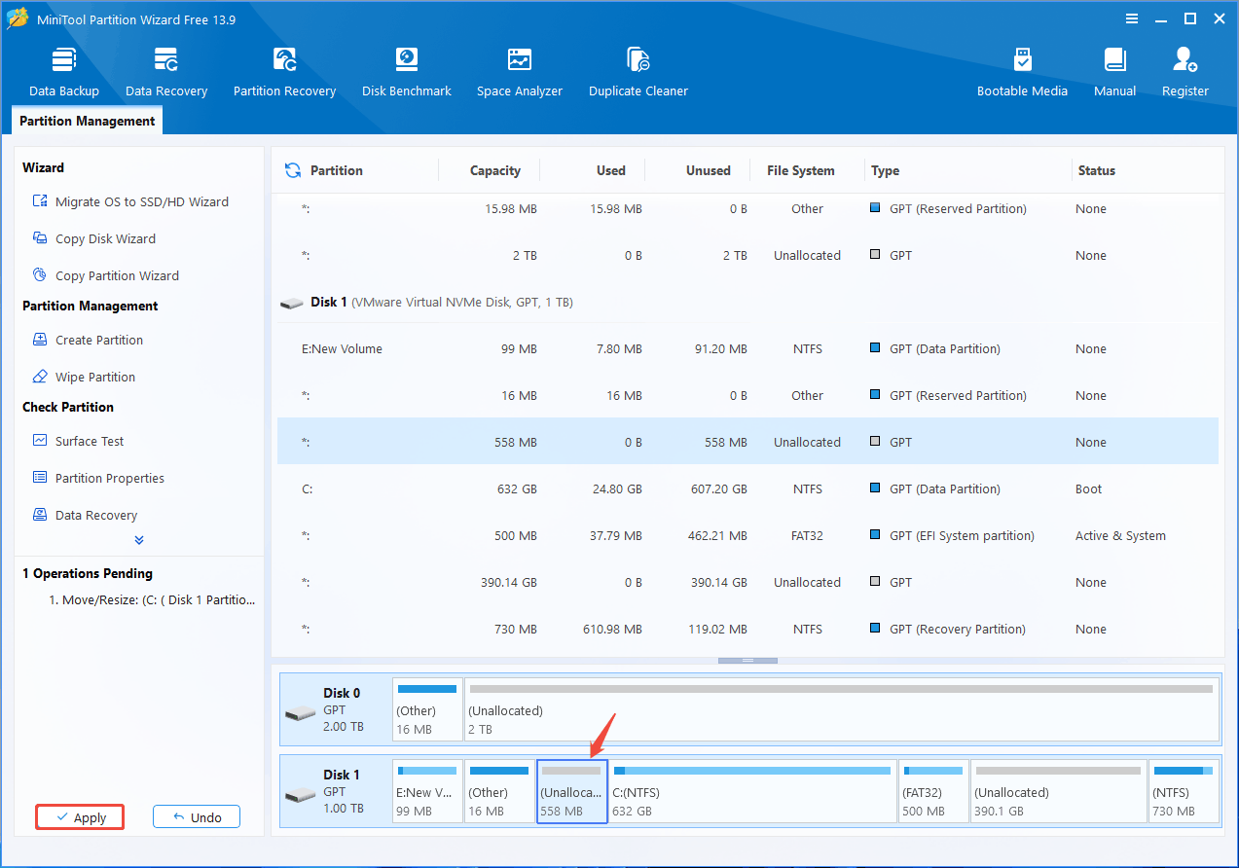The height and width of the screenshot is (868, 1239).
Task: Select the Unallocated 390.1 GB block
Action: (x=1058, y=791)
